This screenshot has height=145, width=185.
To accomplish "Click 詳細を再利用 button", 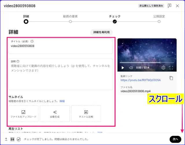I will point(101,32).
